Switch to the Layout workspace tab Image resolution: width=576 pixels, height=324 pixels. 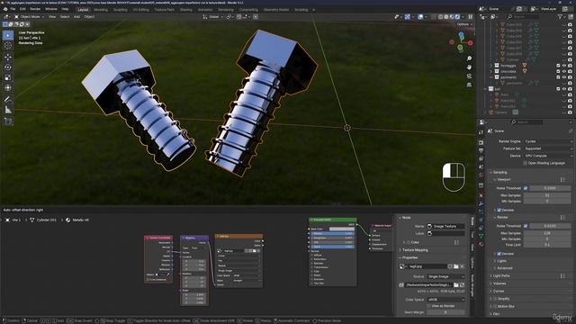point(83,10)
